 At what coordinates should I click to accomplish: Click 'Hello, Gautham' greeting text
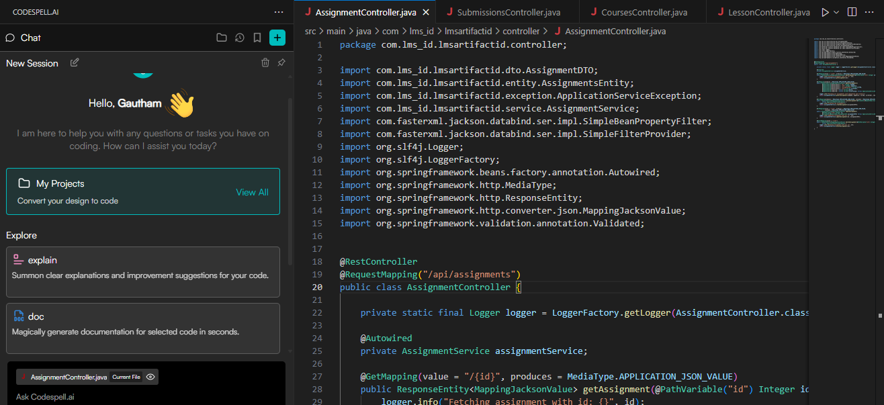(125, 103)
